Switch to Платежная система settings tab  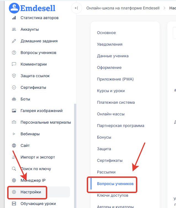pos(116,102)
